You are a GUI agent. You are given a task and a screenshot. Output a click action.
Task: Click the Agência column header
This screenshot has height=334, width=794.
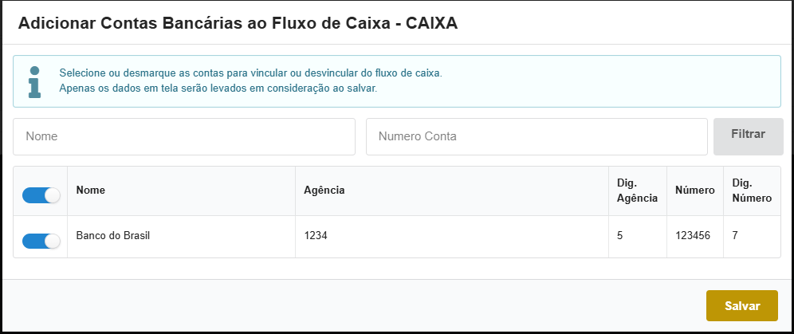tap(324, 190)
